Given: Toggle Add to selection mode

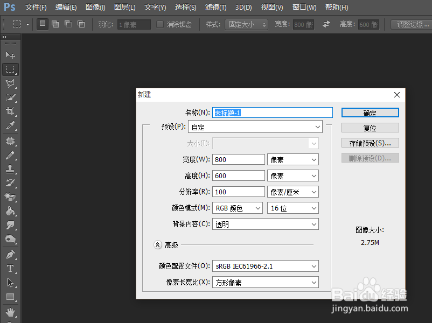Looking at the screenshot, I should [x=54, y=24].
